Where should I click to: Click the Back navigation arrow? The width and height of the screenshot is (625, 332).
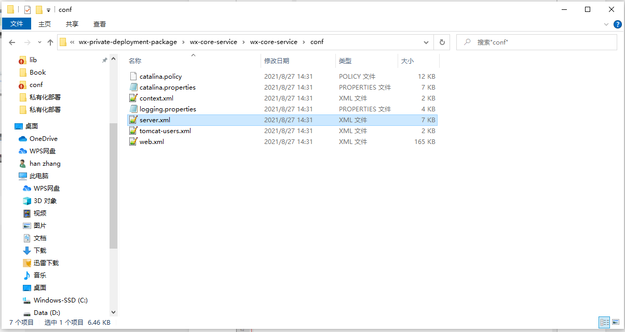[12, 42]
